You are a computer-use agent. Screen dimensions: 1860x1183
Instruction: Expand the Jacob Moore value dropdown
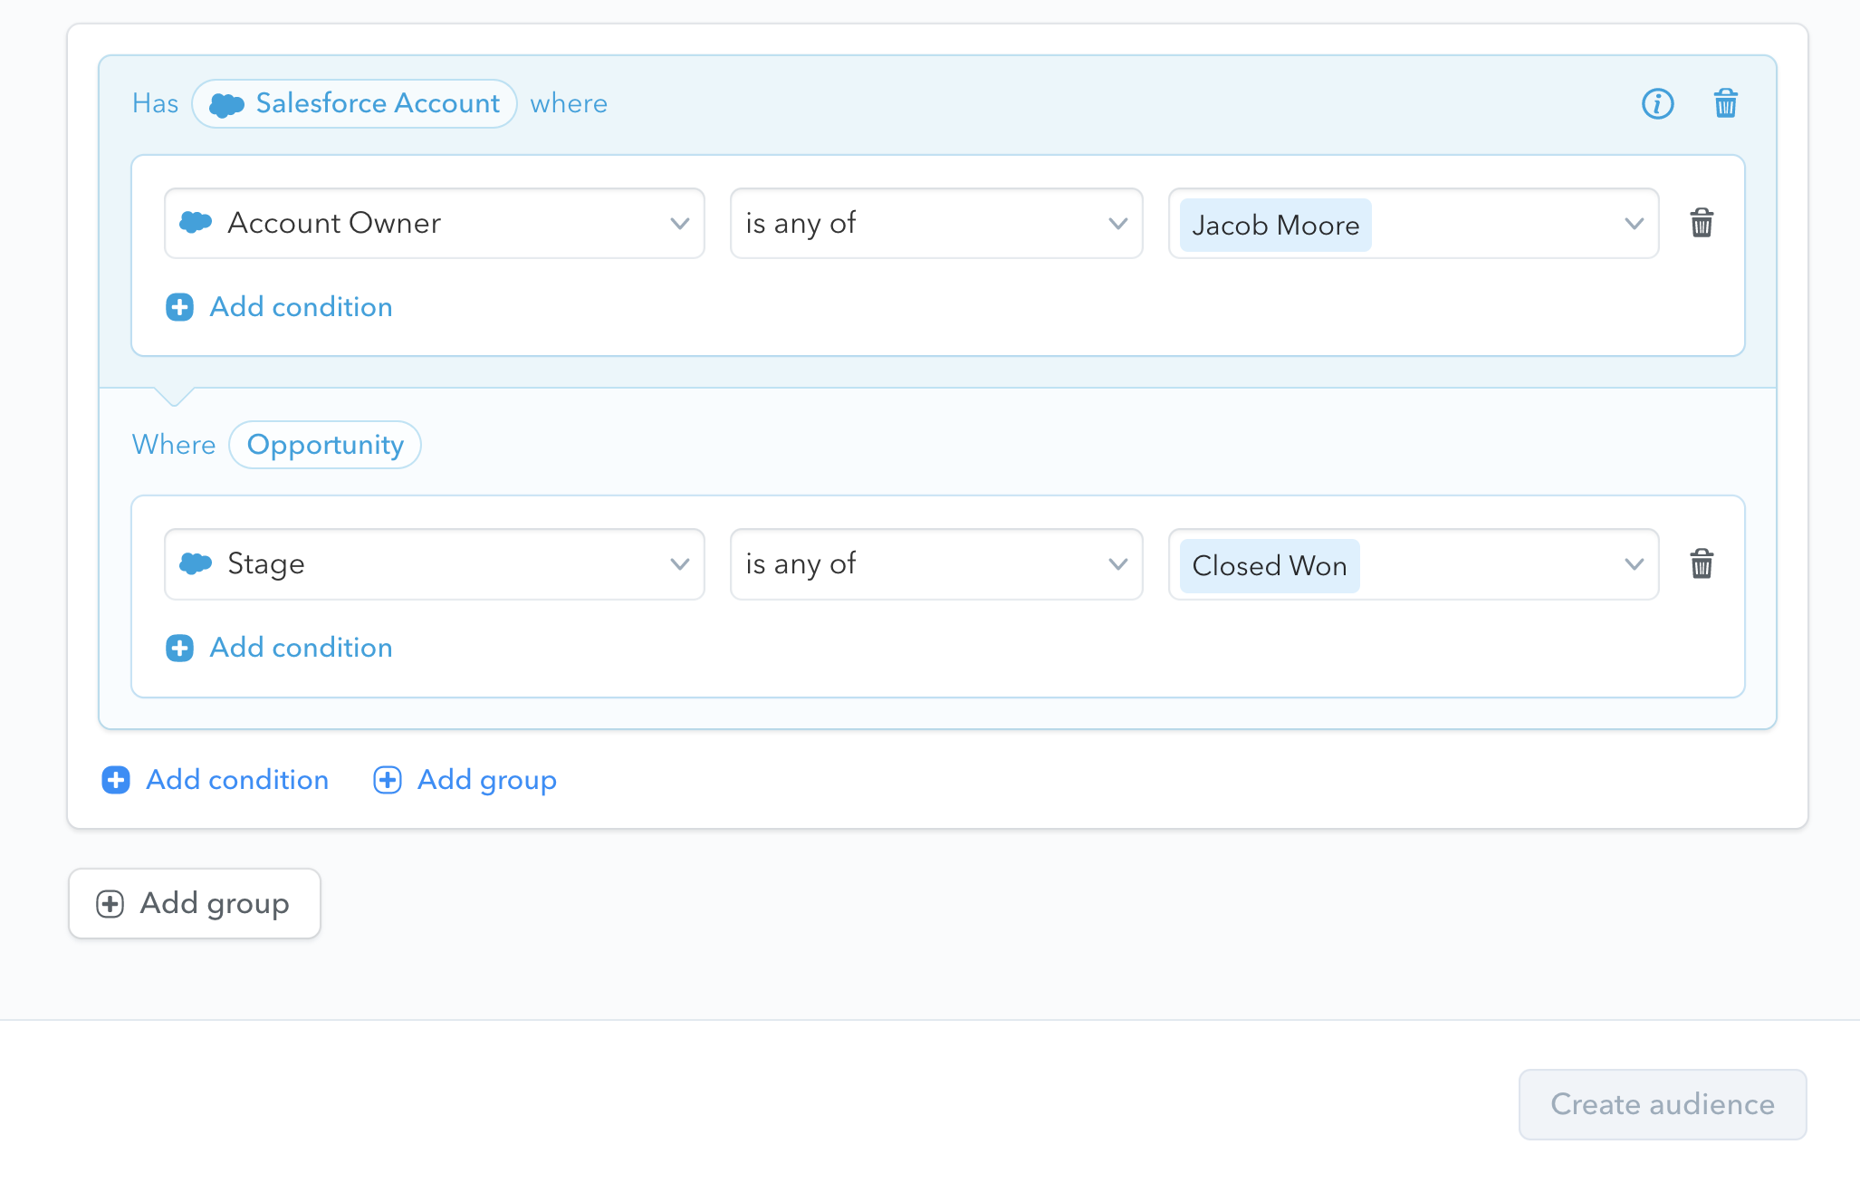point(1414,224)
